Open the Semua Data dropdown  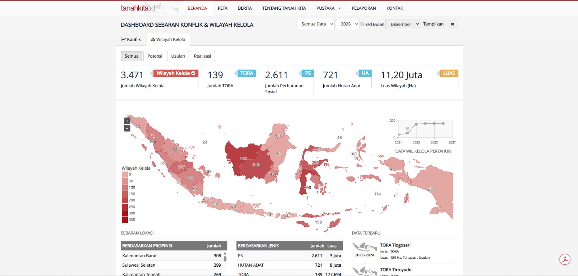coord(315,24)
